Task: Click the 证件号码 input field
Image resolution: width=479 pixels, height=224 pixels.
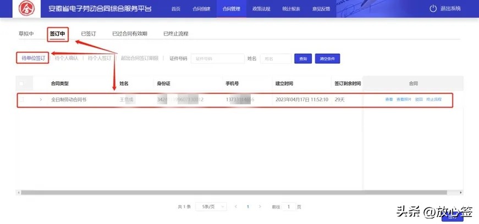Action: pos(218,59)
